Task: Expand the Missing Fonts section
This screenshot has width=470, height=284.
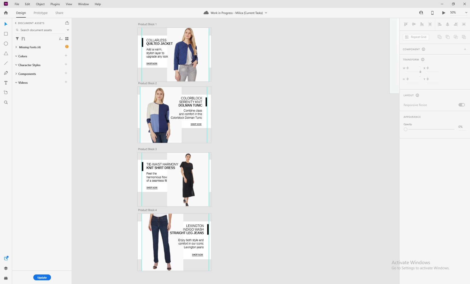Action: click(x=16, y=47)
